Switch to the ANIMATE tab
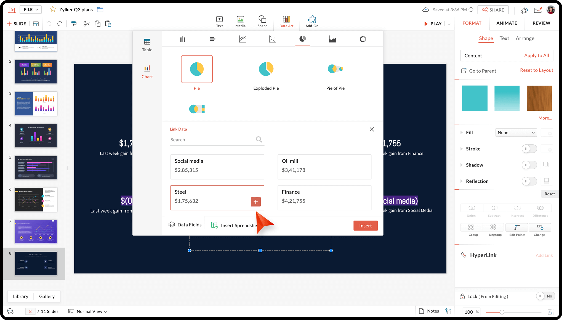562x320 pixels. (x=507, y=23)
